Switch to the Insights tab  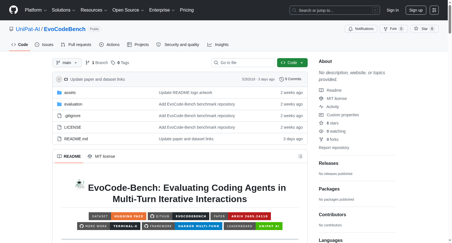pyautogui.click(x=218, y=45)
